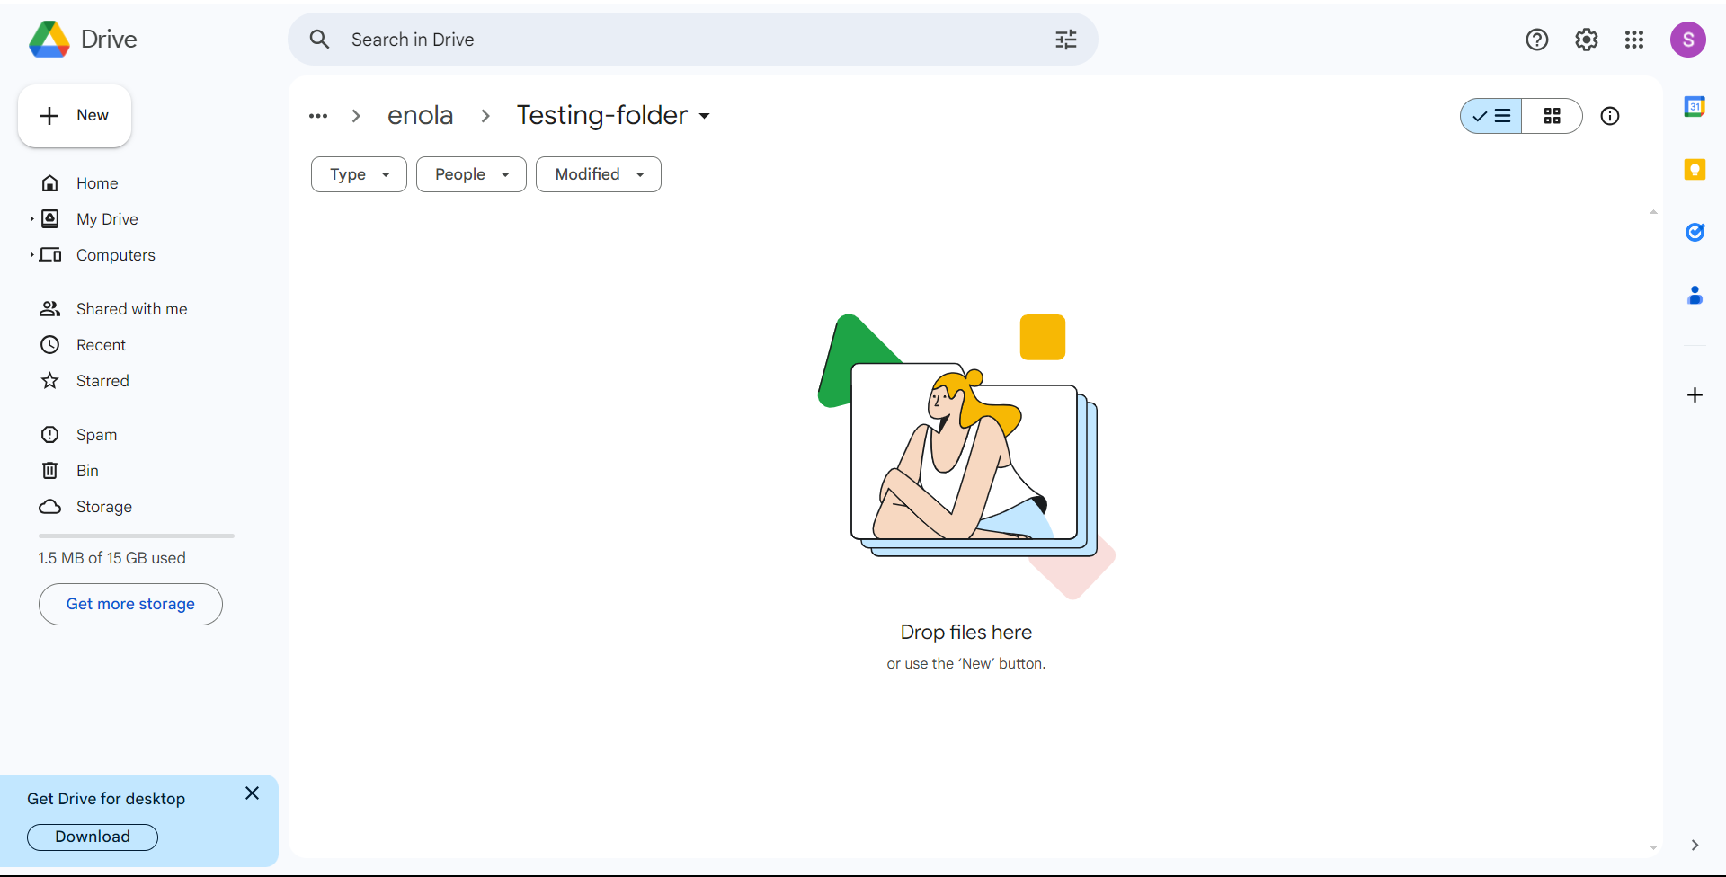Open the Google Keep side panel icon
1726x877 pixels.
coord(1695,170)
